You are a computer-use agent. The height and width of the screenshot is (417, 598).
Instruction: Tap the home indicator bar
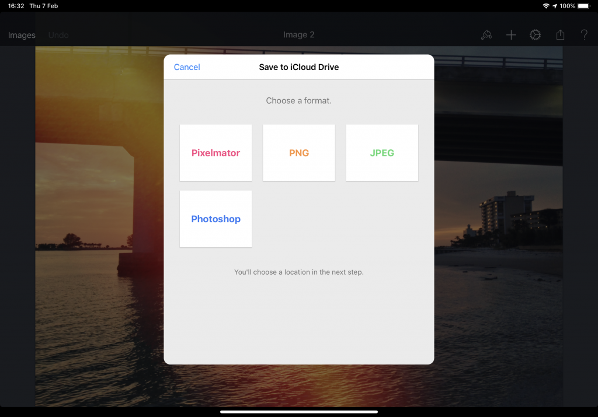pyautogui.click(x=299, y=412)
